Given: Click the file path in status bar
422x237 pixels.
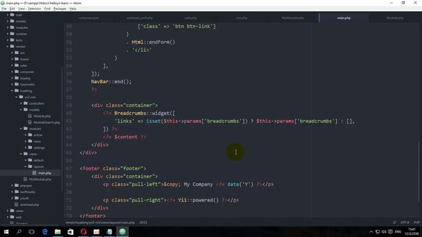Looking at the screenshot, I should click(x=100, y=223).
